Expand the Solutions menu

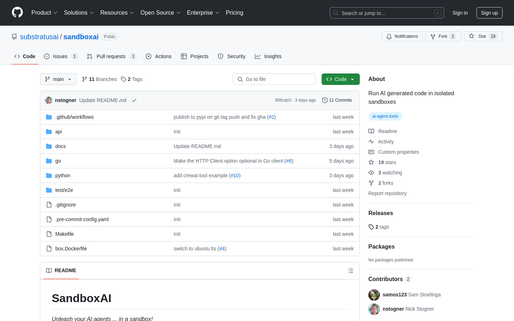[x=79, y=13]
